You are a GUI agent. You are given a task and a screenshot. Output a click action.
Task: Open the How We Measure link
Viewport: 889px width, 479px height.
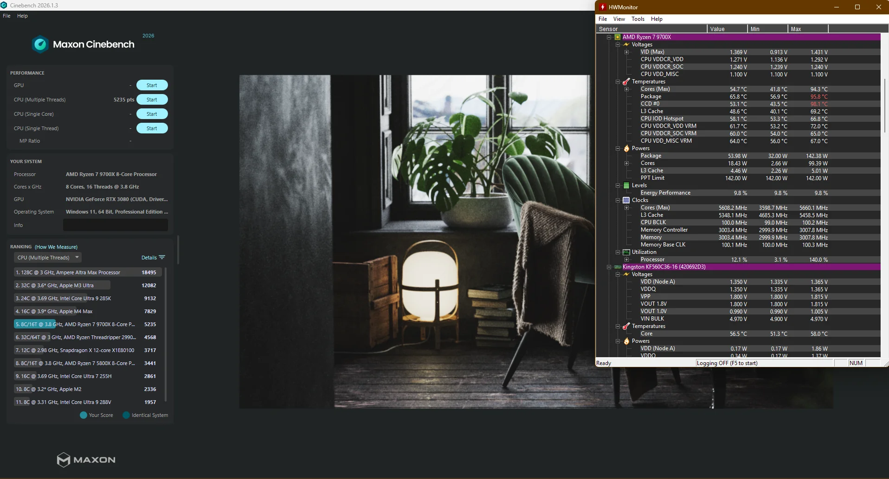click(56, 247)
